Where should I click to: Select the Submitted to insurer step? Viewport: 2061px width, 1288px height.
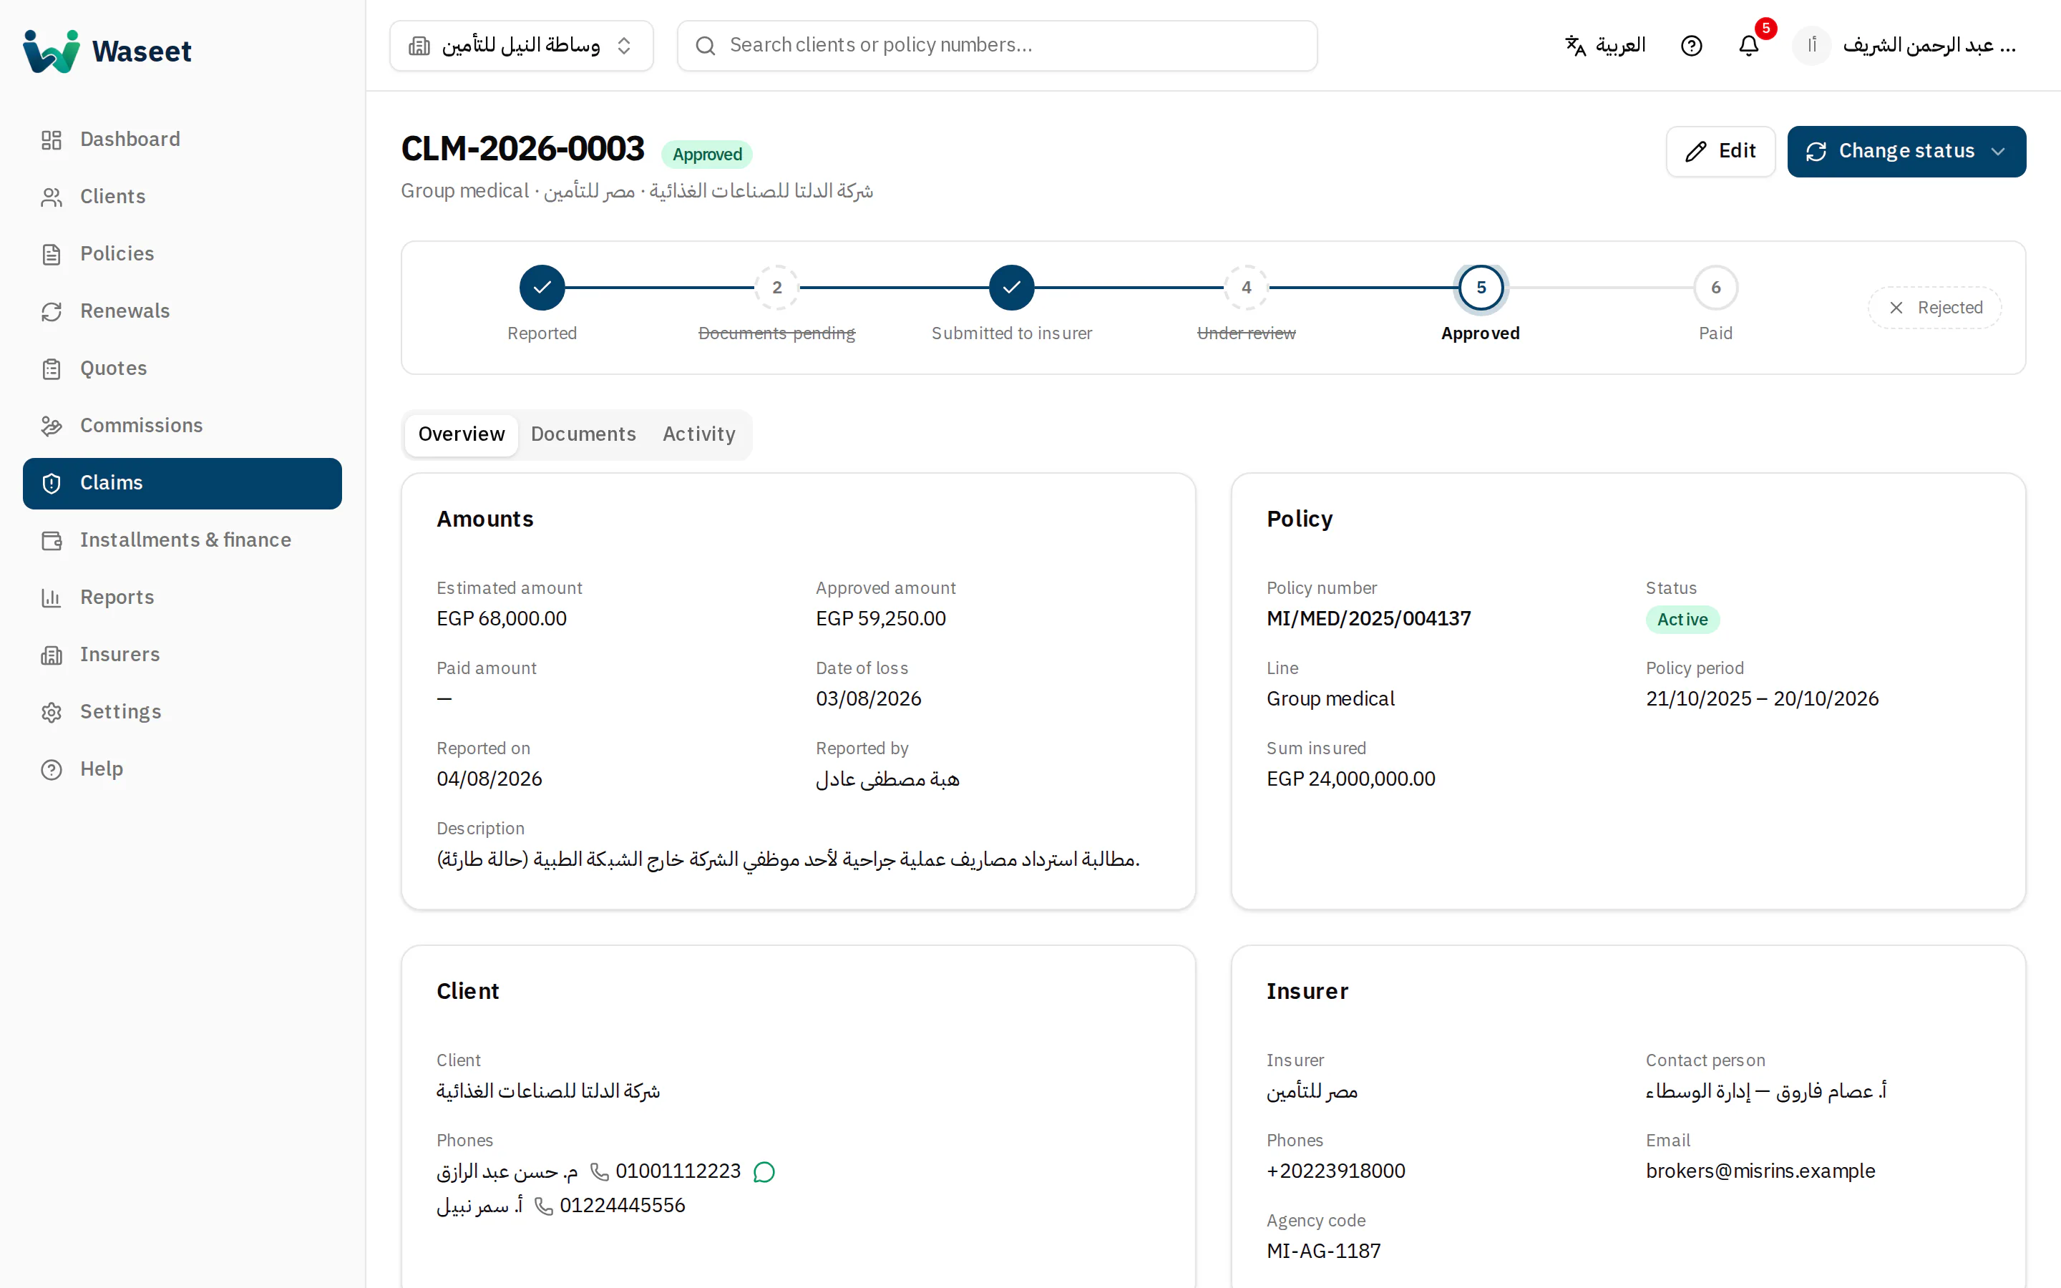(x=1012, y=288)
